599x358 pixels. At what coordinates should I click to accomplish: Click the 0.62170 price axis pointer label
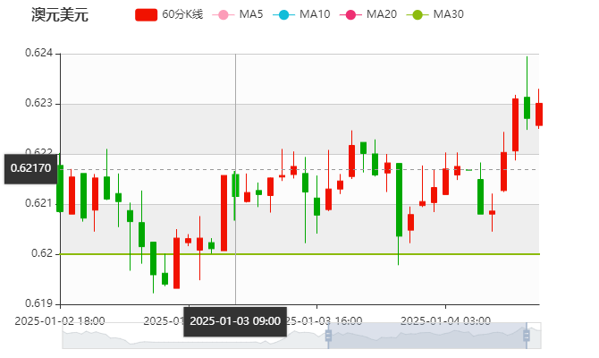30,168
